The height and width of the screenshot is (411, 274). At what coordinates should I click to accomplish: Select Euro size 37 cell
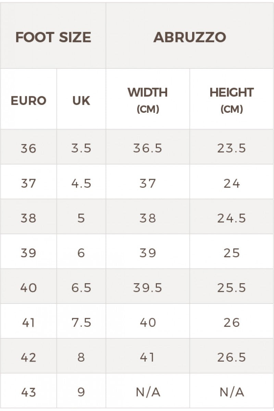28,184
